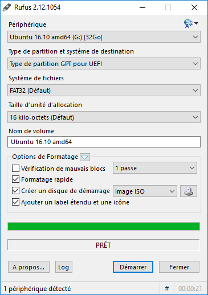Screen dimensions: 208x295
Task: Uncheck Formatage rapide
Action: tap(15, 179)
